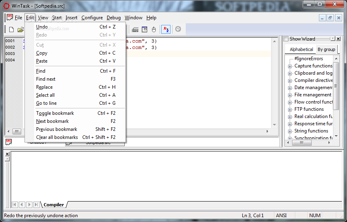Switch to Alphabetical tab

tap(301, 49)
